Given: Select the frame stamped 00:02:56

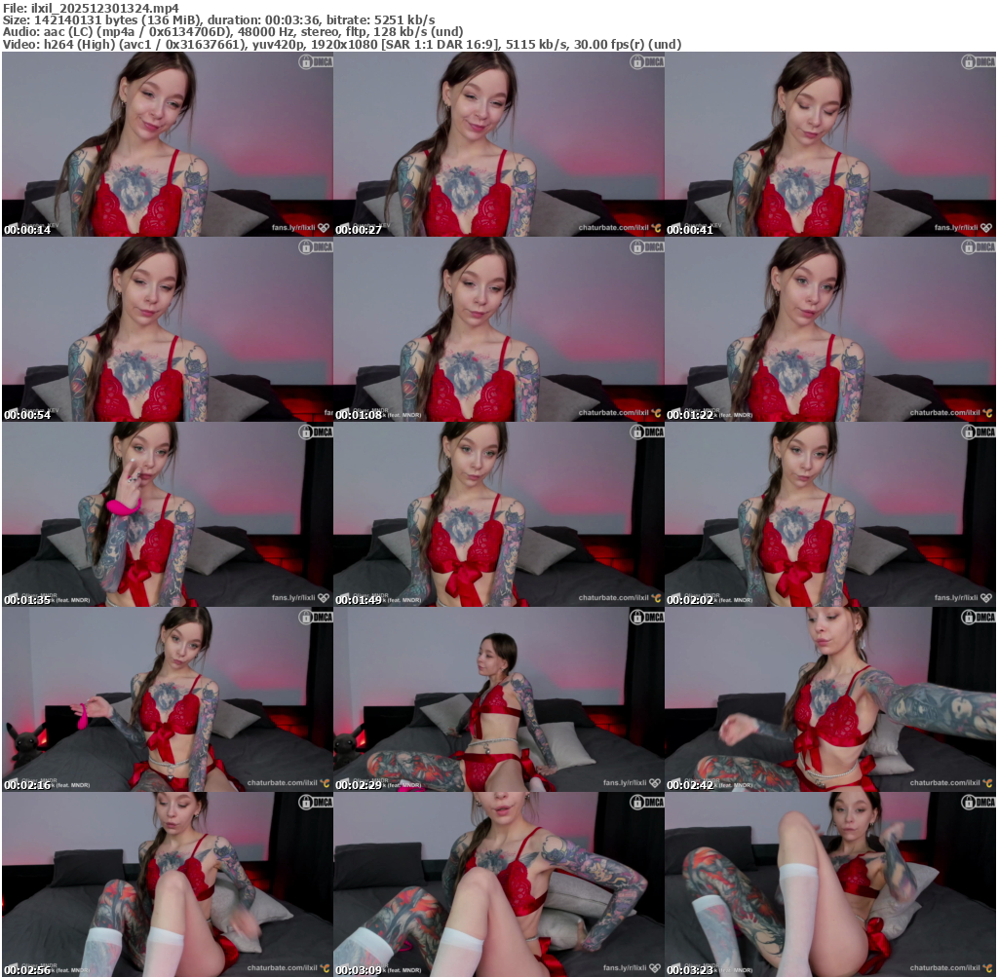Looking at the screenshot, I should point(168,884).
